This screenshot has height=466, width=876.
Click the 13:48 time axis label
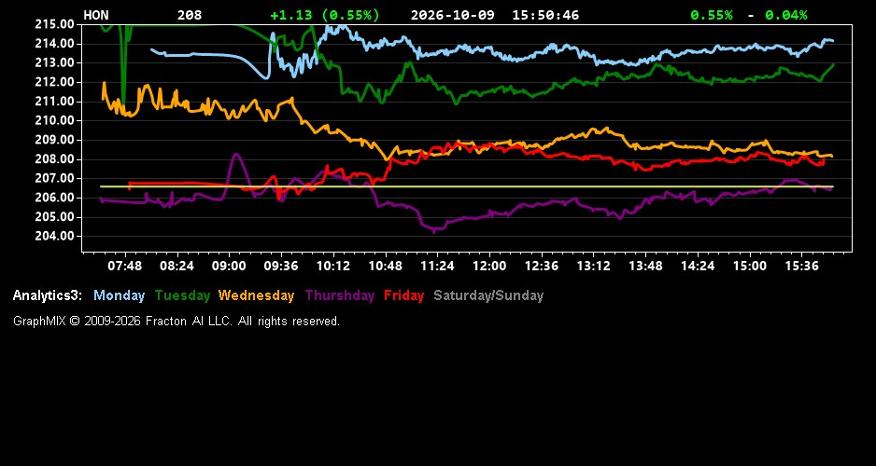[645, 266]
